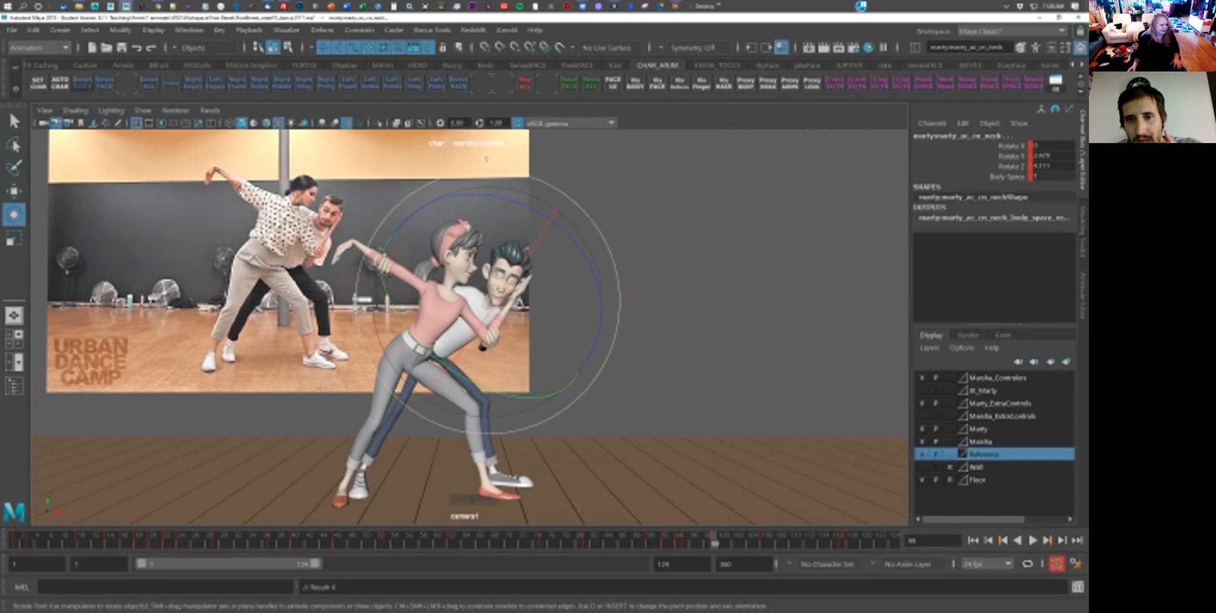Open the Playback menu
The height and width of the screenshot is (613, 1216).
point(249,30)
